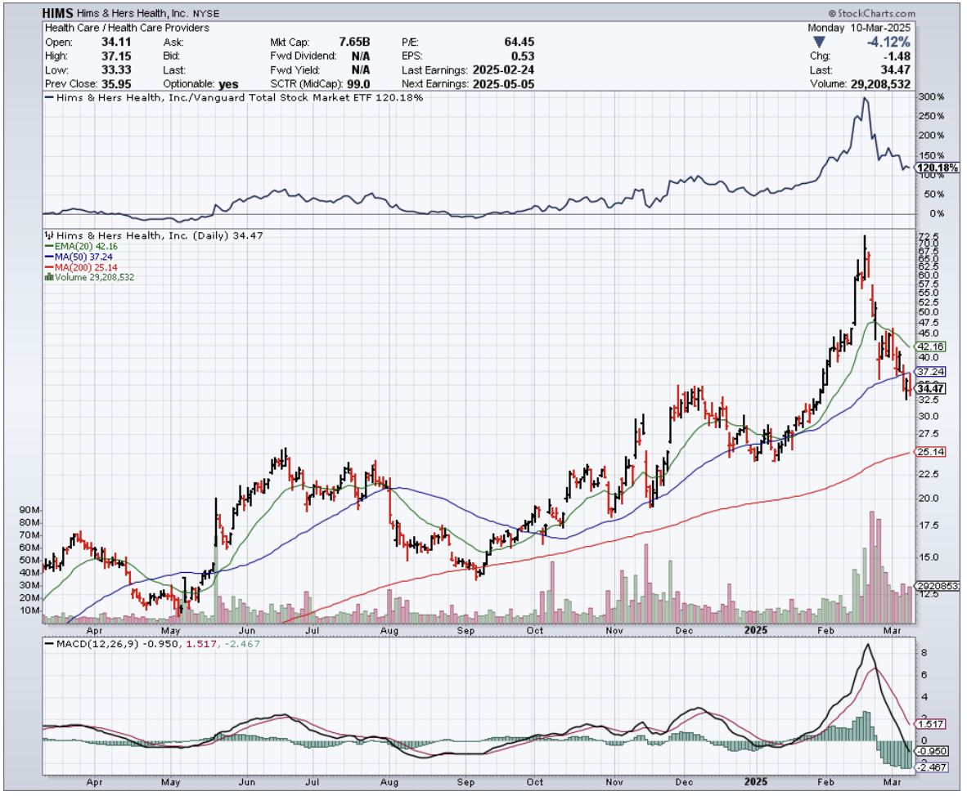Screen dimensions: 967x796
Task: Click the volume bars icon in legend
Action: click(x=47, y=278)
